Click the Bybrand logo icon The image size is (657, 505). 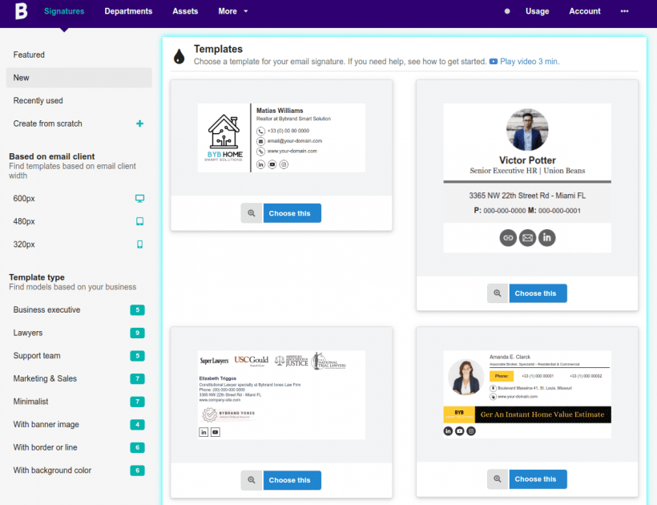point(20,12)
